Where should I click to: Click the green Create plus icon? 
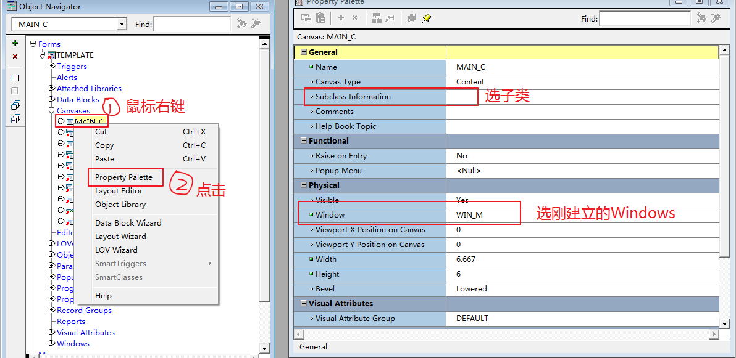15,43
